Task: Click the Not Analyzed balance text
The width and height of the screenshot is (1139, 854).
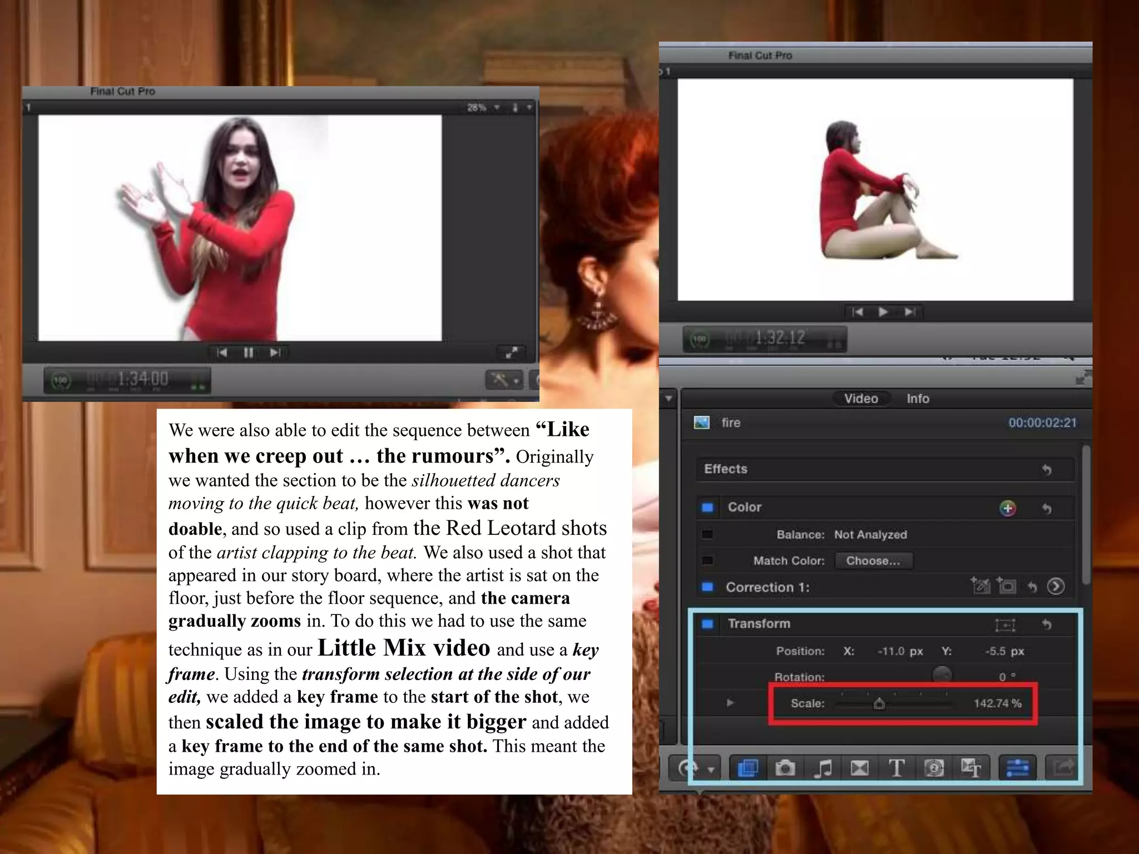Action: [x=870, y=535]
